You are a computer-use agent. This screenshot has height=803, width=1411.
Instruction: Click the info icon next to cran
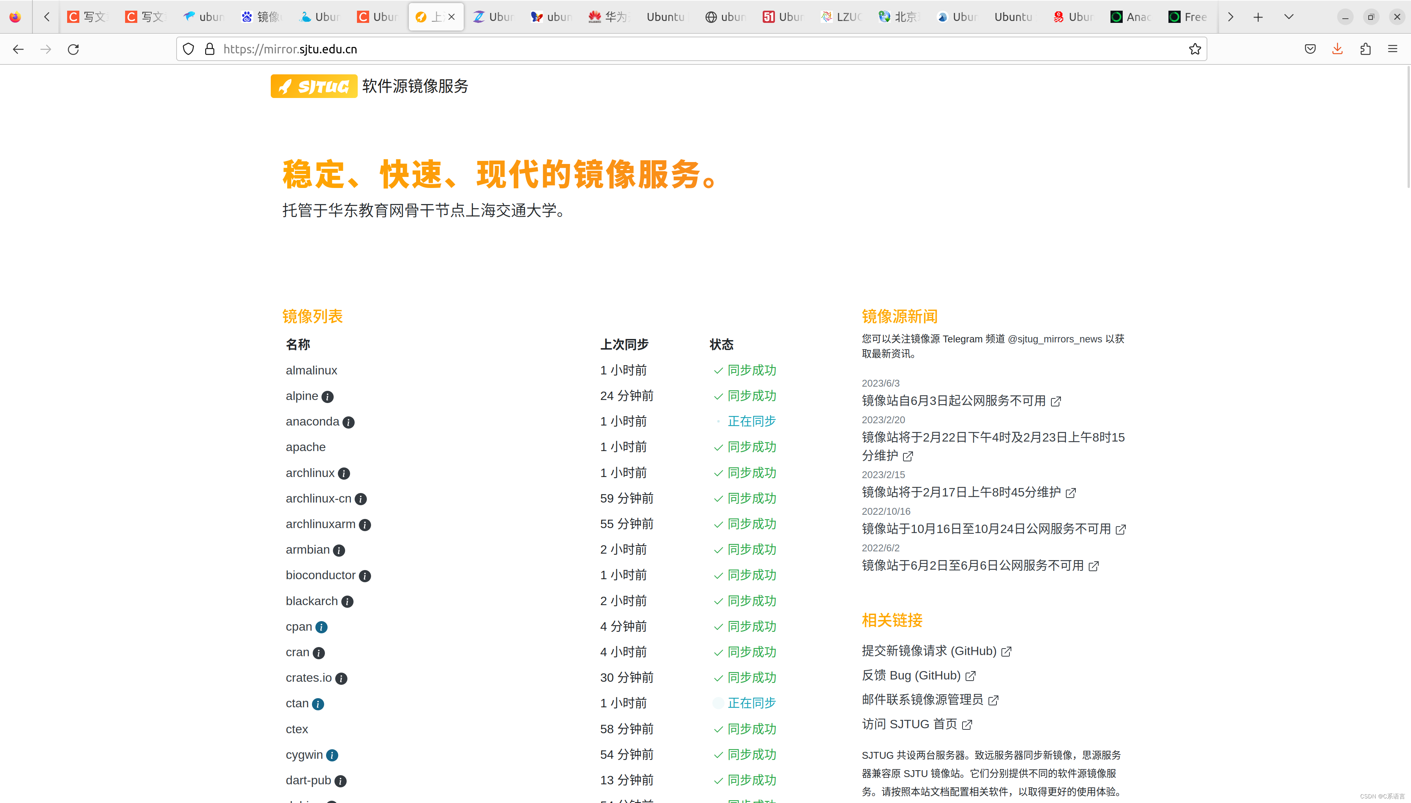click(318, 653)
